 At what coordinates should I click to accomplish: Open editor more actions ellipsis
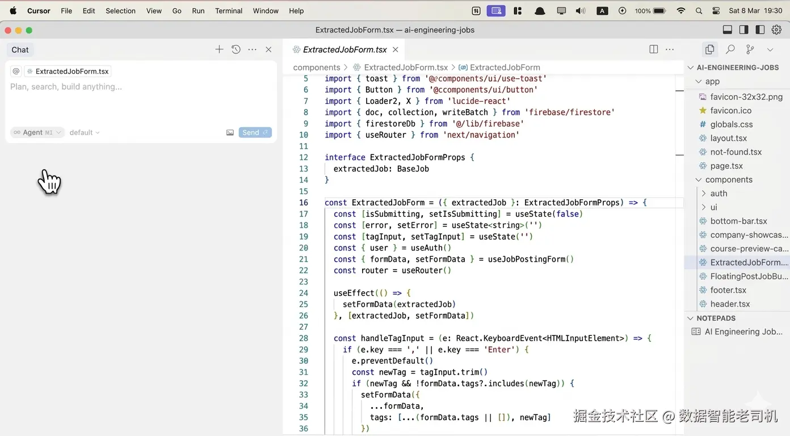point(670,49)
